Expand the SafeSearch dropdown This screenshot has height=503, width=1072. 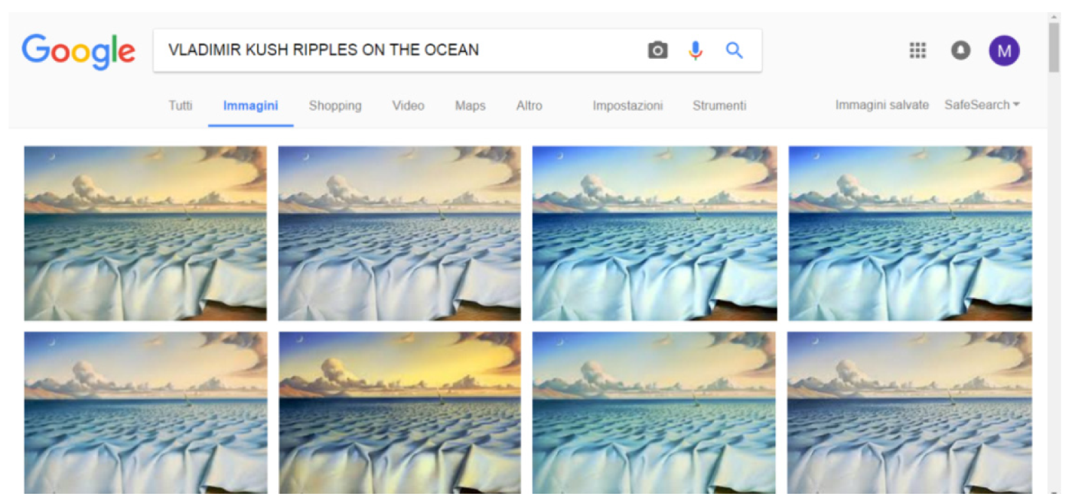(982, 105)
